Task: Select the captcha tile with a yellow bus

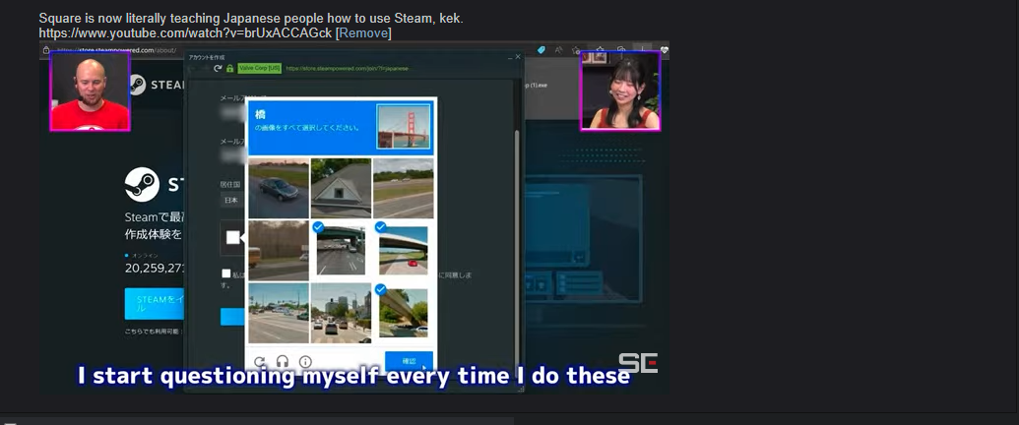Action: point(279,250)
